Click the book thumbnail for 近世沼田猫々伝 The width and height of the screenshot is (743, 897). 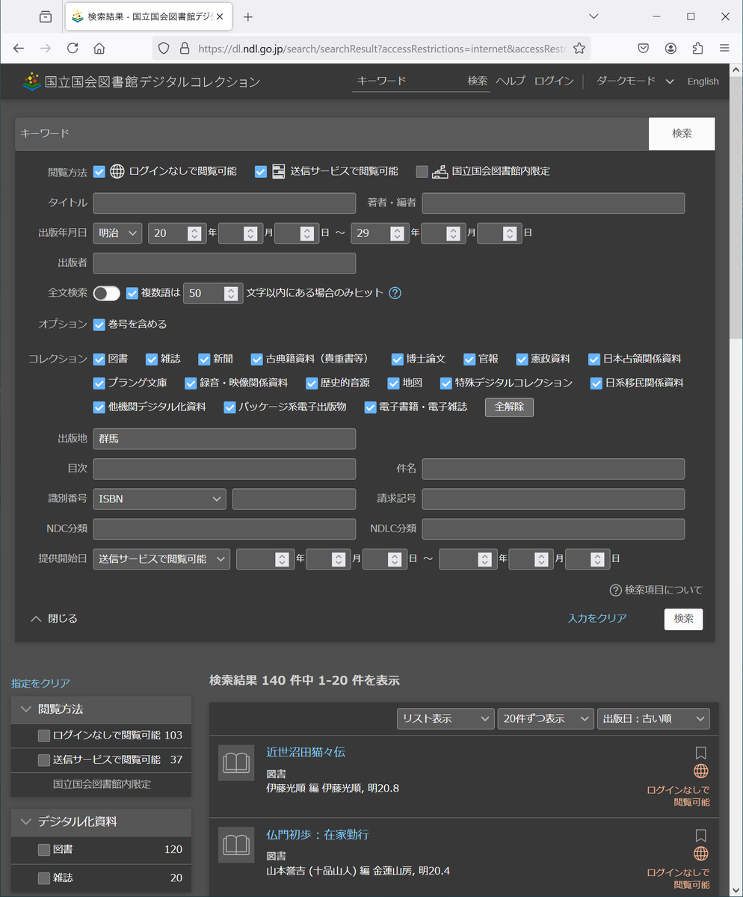(x=236, y=763)
